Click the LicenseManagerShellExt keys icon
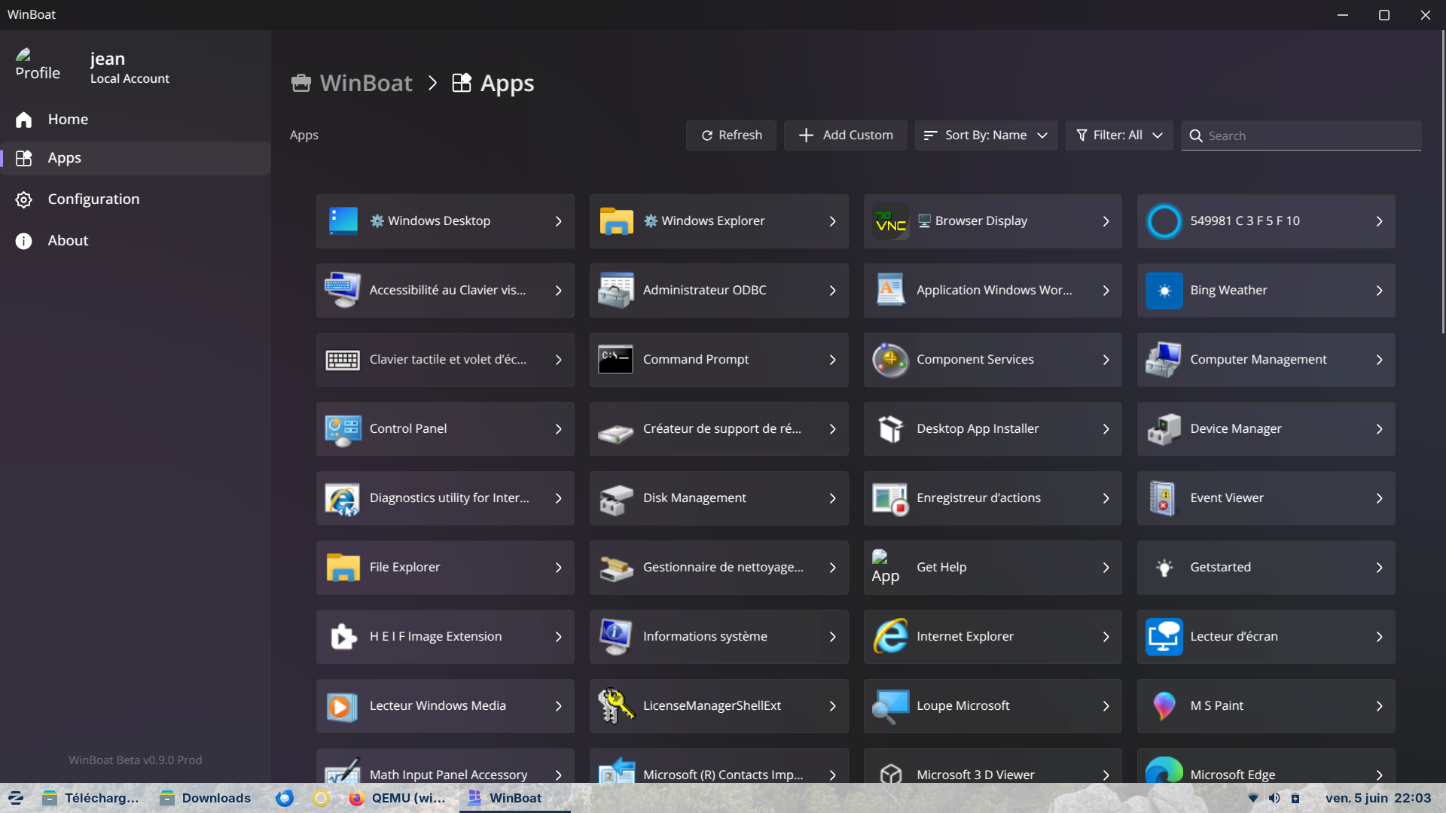Screen dimensions: 1446x813 pos(616,706)
